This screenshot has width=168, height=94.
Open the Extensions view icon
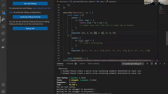pos(3,33)
